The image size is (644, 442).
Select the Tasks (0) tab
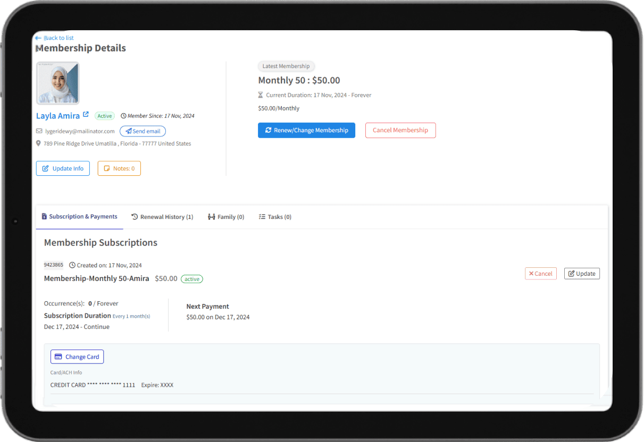point(275,217)
